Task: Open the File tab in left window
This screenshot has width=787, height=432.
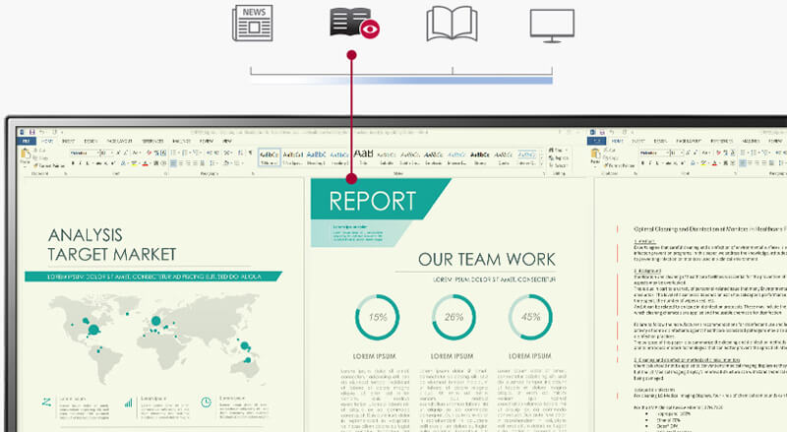Action: click(x=28, y=142)
